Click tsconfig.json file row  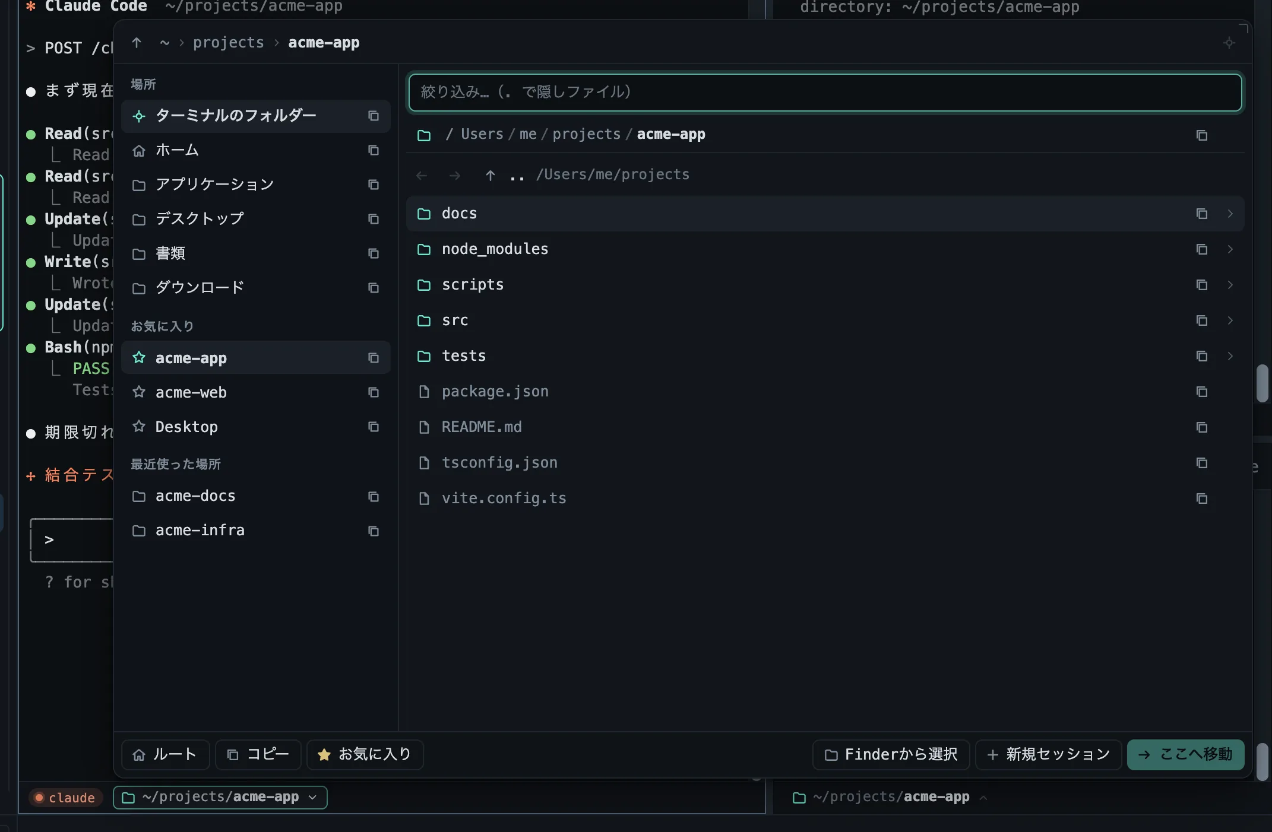pyautogui.click(x=825, y=463)
